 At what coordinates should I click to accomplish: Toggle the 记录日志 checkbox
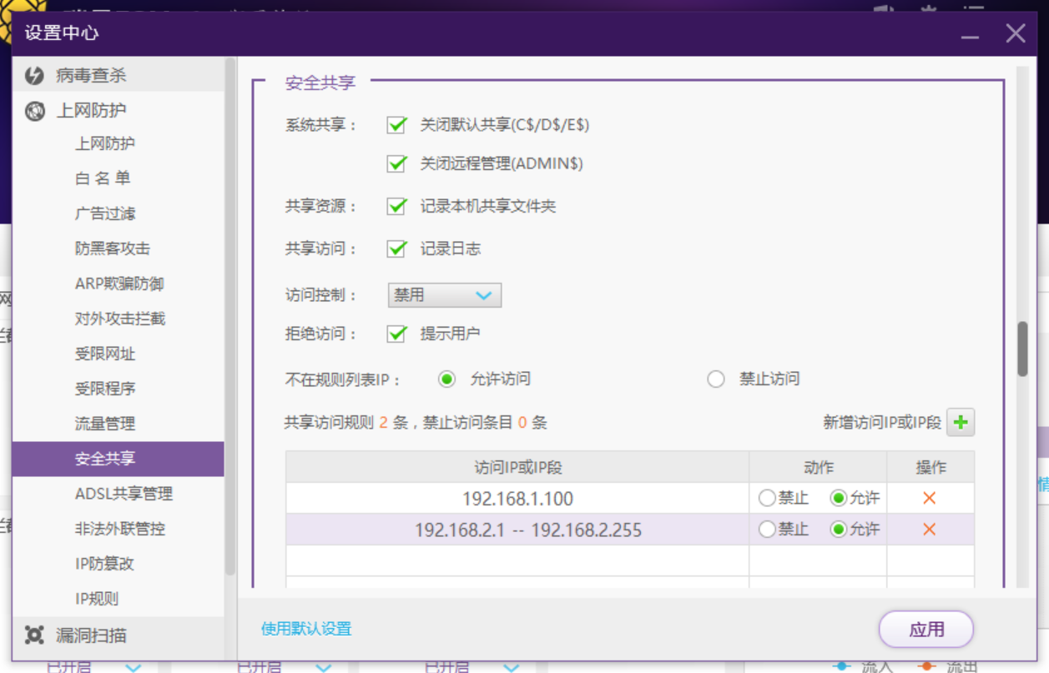tap(396, 249)
